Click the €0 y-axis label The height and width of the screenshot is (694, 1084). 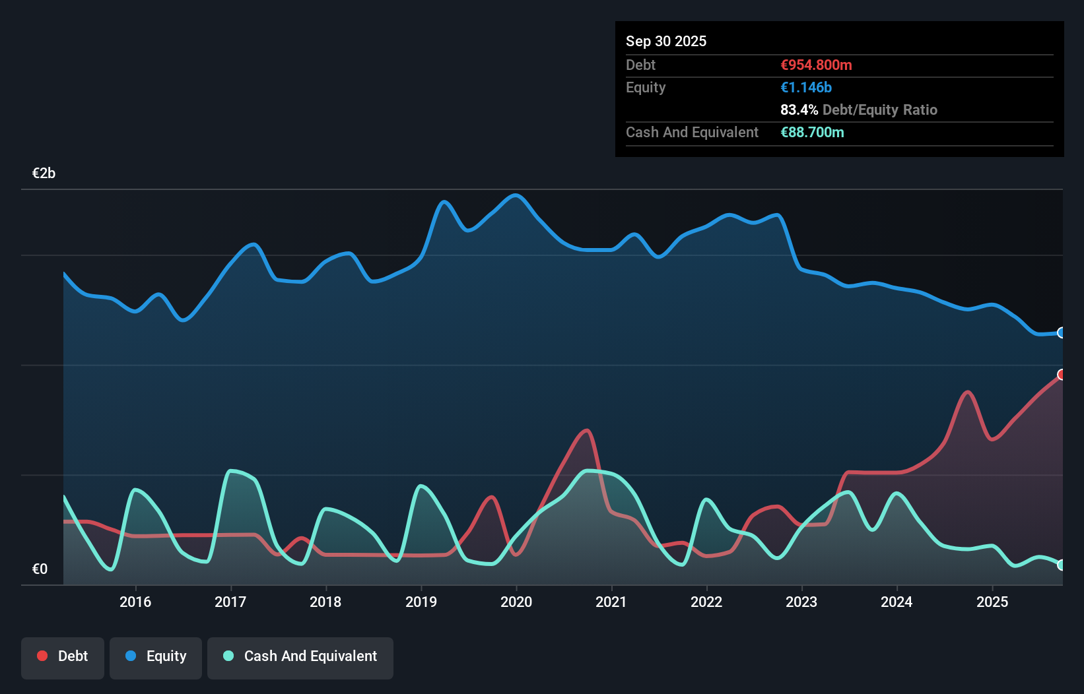40,569
